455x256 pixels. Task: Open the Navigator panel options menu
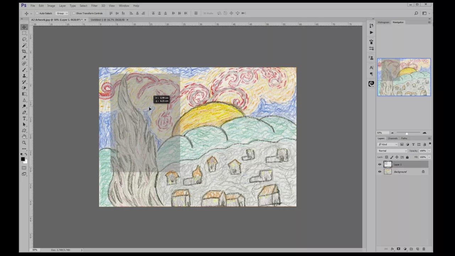(x=429, y=22)
